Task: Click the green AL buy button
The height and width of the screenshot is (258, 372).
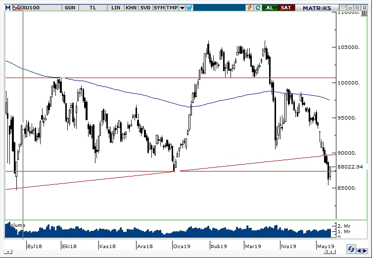Action: pos(270,8)
